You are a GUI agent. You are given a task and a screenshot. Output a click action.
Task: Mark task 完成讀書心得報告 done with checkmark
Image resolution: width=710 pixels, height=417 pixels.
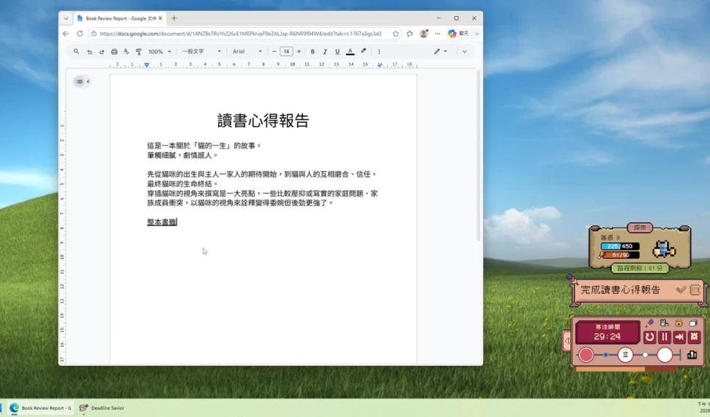[681, 290]
